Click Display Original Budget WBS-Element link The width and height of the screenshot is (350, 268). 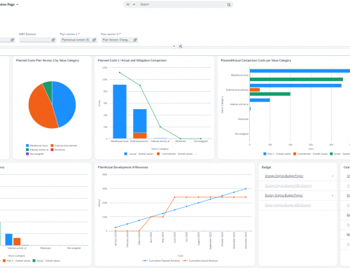click(288, 205)
